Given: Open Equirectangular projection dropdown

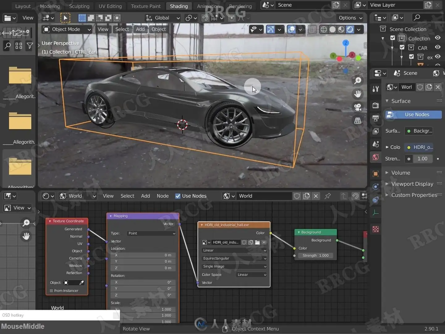Looking at the screenshot, I should point(234,259).
